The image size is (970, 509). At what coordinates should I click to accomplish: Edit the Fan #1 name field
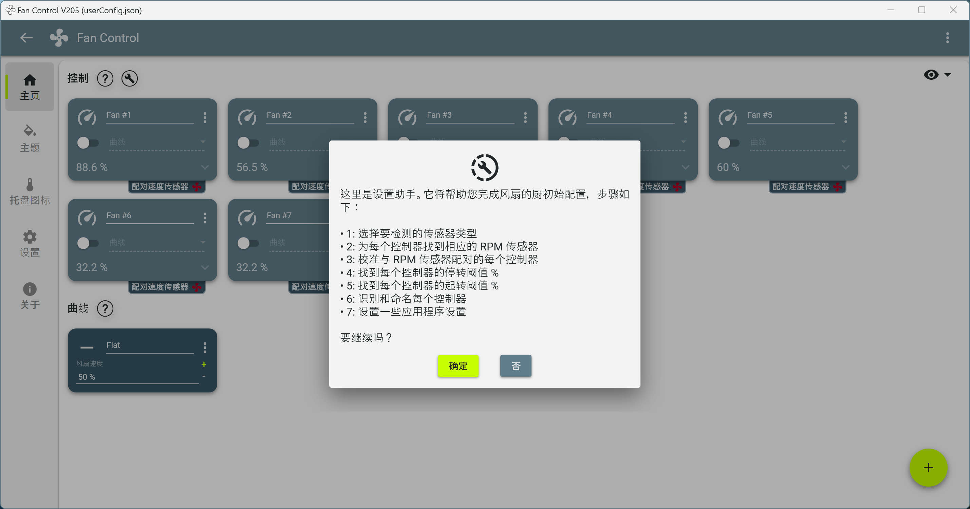click(150, 116)
